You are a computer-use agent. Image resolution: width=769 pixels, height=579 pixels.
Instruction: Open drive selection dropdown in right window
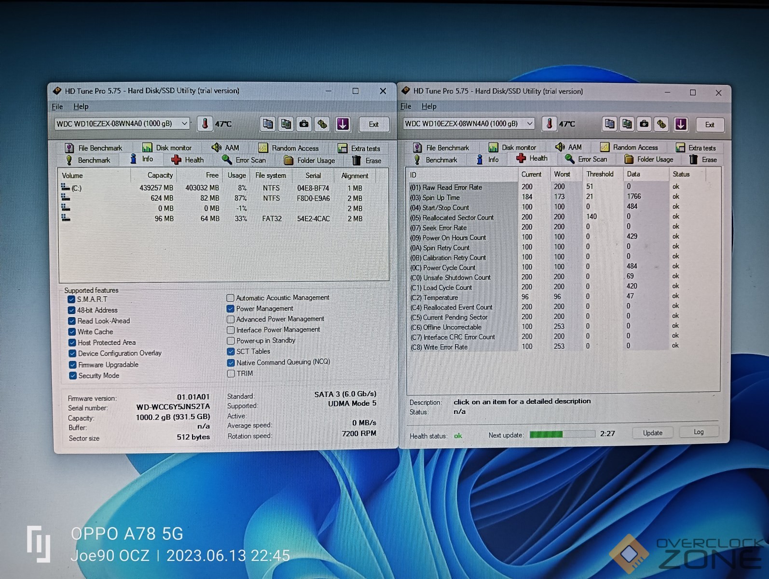(469, 124)
